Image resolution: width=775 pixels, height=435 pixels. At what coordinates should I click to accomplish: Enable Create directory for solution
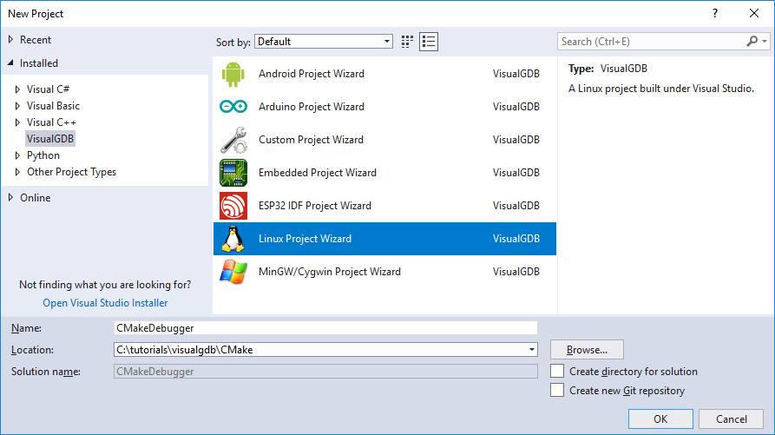pyautogui.click(x=557, y=372)
